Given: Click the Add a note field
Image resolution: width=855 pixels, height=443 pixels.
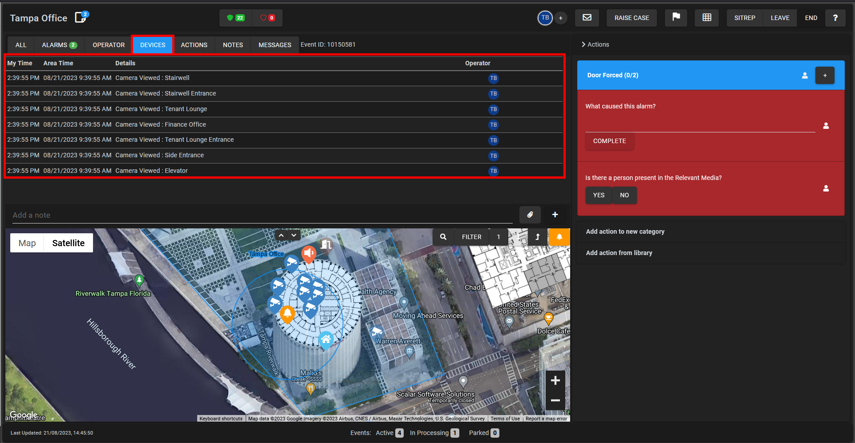Looking at the screenshot, I should (263, 215).
